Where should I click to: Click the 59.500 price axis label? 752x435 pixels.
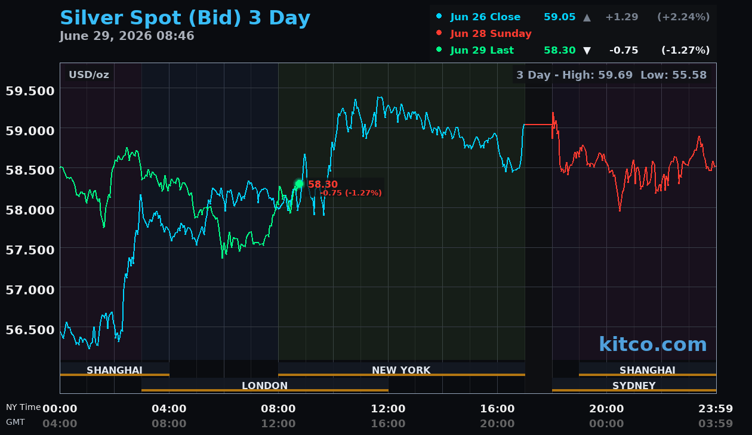pos(29,91)
